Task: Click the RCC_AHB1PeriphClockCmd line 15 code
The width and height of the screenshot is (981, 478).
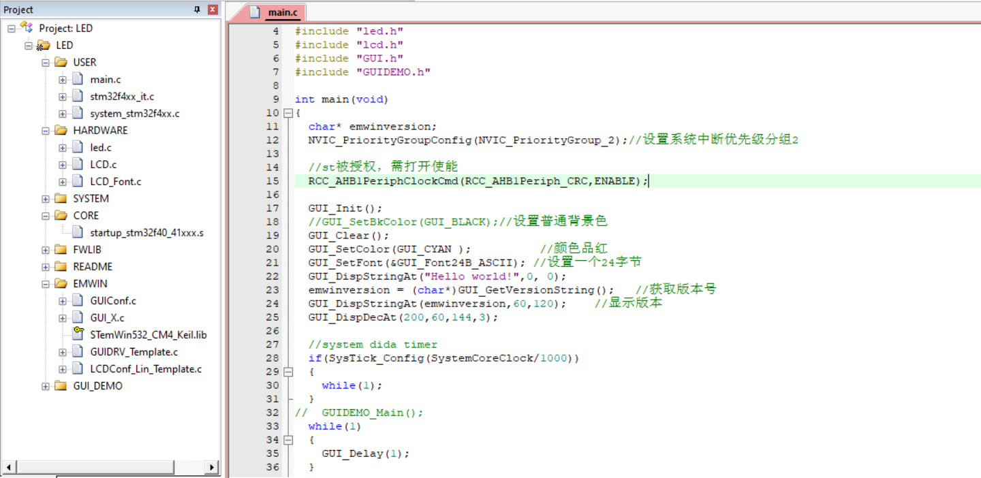Action: coord(478,181)
